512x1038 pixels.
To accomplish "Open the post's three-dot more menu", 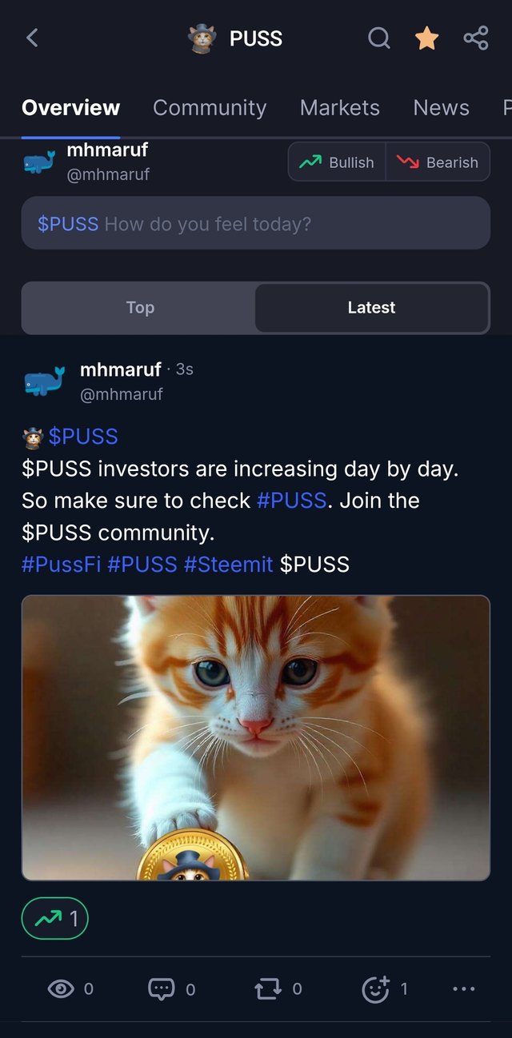I will pyautogui.click(x=464, y=989).
